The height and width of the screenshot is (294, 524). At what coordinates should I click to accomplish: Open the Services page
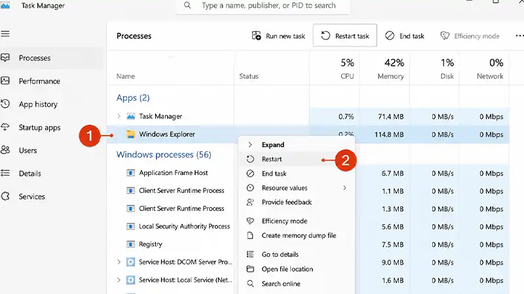tap(31, 197)
